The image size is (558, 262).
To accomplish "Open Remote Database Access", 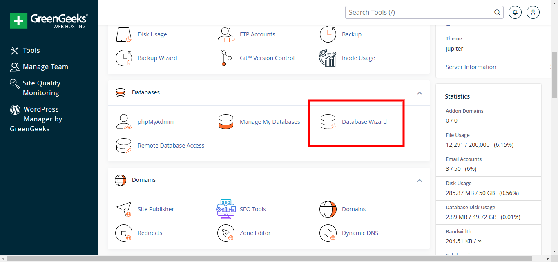I will (171, 145).
